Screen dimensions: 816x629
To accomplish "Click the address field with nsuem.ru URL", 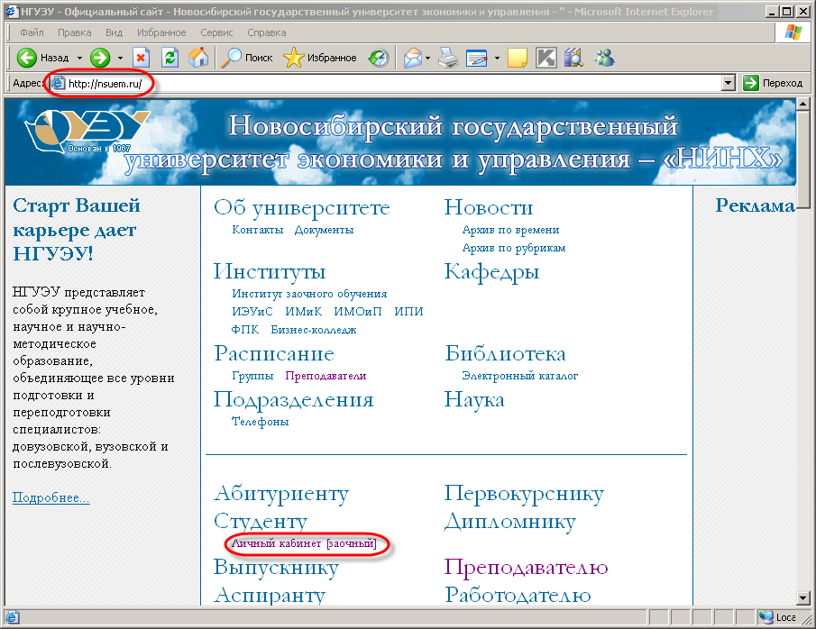I will 385,83.
